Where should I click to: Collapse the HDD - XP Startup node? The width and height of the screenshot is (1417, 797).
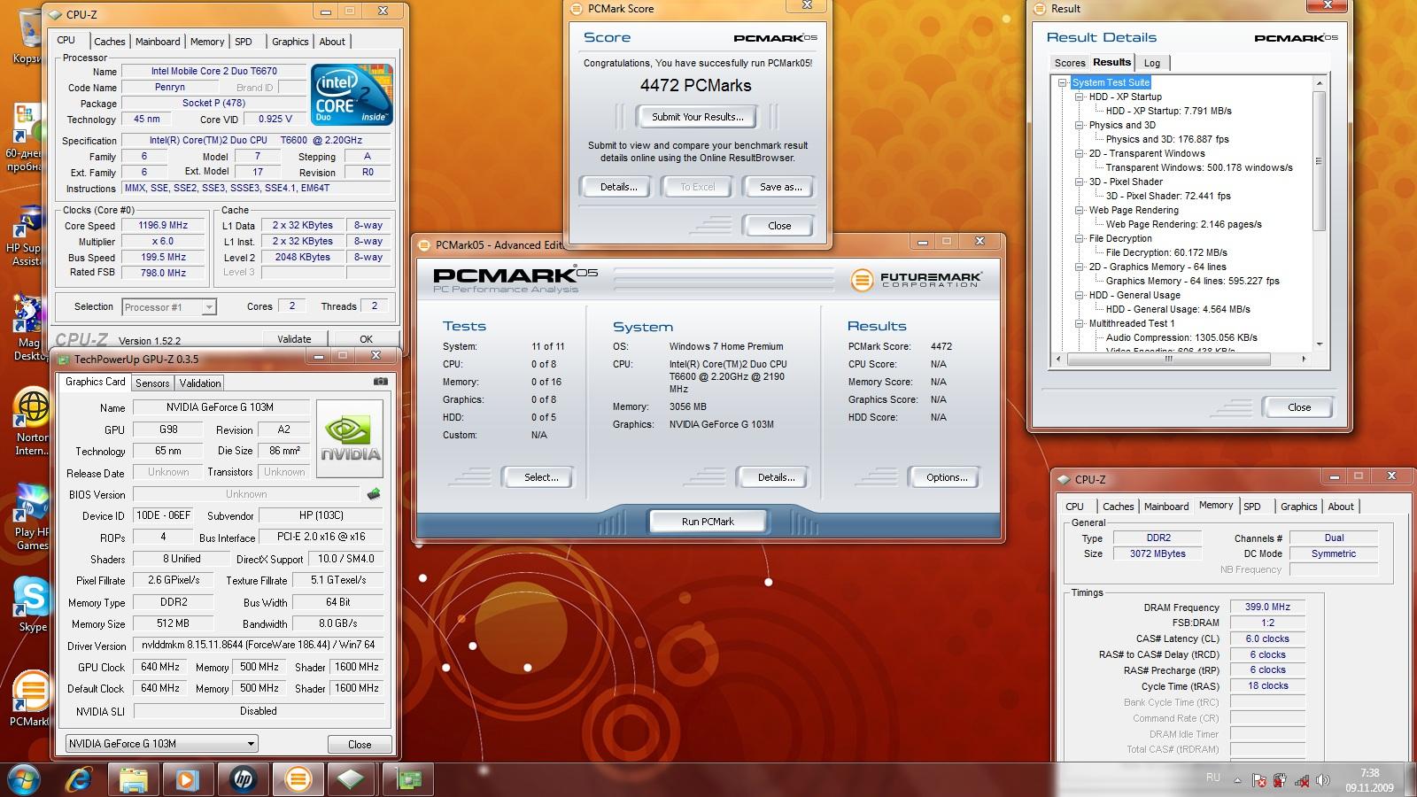point(1080,97)
